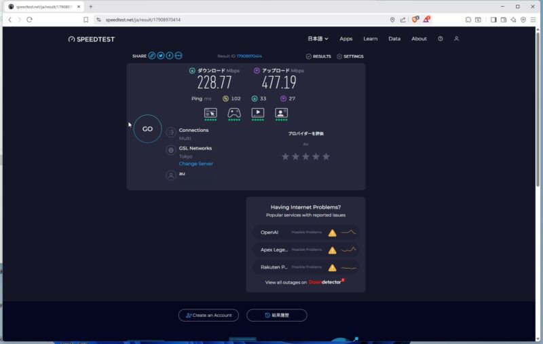The height and width of the screenshot is (344, 543).
Task: Open the browser wallet icon
Action: (x=504, y=20)
